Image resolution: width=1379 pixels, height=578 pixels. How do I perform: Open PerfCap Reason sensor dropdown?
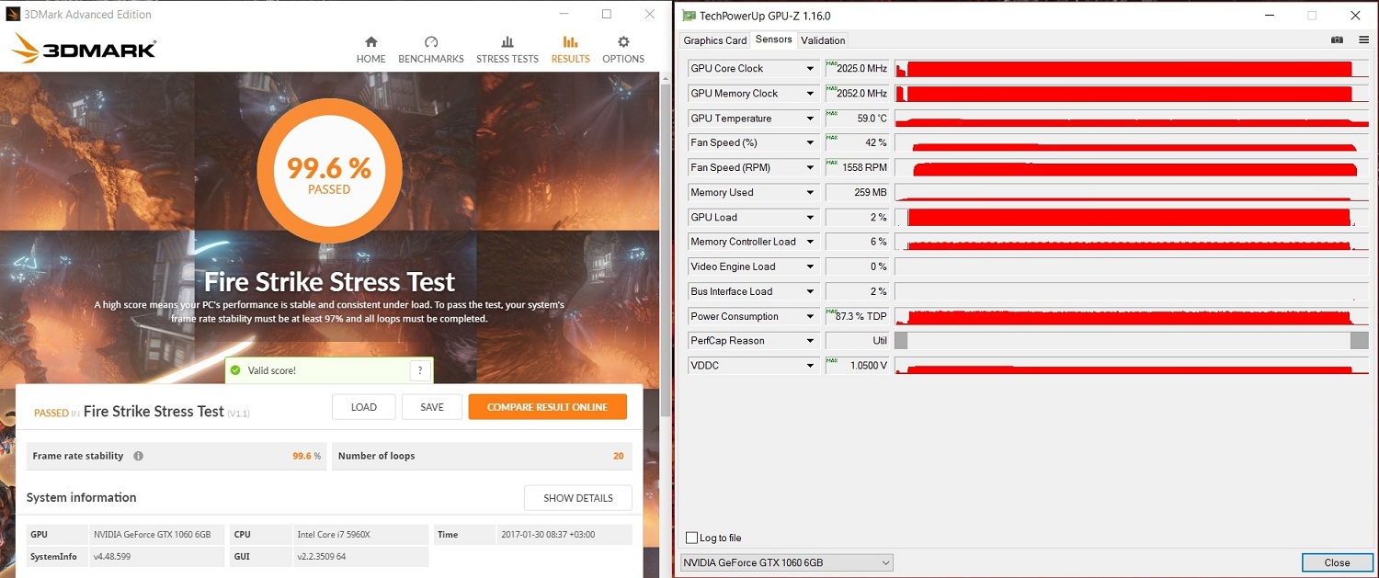pos(810,341)
